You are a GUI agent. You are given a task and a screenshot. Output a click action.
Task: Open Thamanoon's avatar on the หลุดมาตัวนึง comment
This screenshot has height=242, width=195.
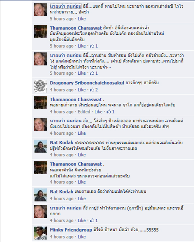(40, 168)
